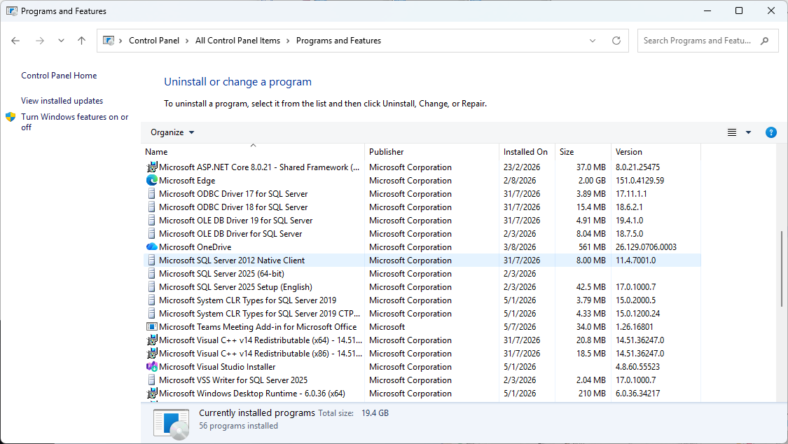Select Microsoft Visual Studio Installer icon

coord(152,367)
